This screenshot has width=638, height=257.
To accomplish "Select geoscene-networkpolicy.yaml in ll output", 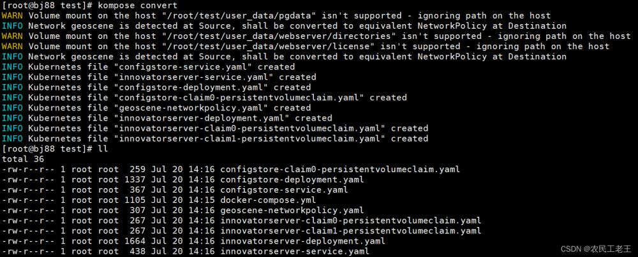I will click(x=292, y=210).
